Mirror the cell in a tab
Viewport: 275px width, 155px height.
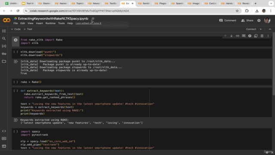256,36
